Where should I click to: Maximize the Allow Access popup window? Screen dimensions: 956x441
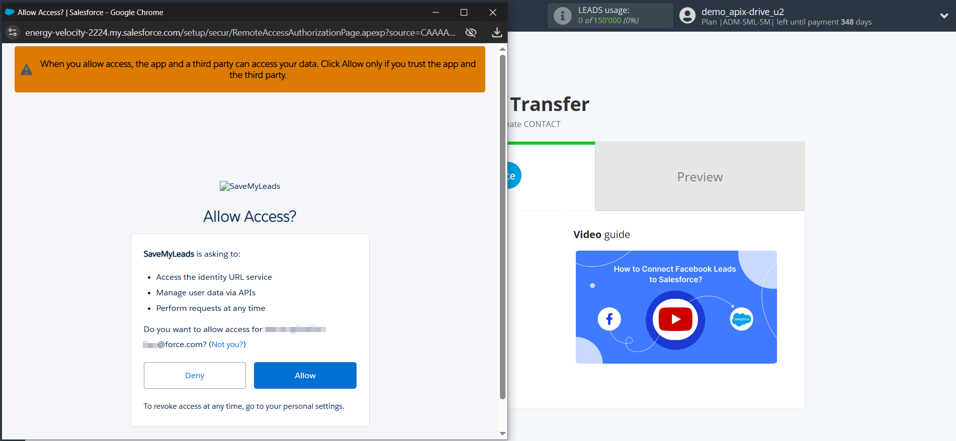[464, 13]
